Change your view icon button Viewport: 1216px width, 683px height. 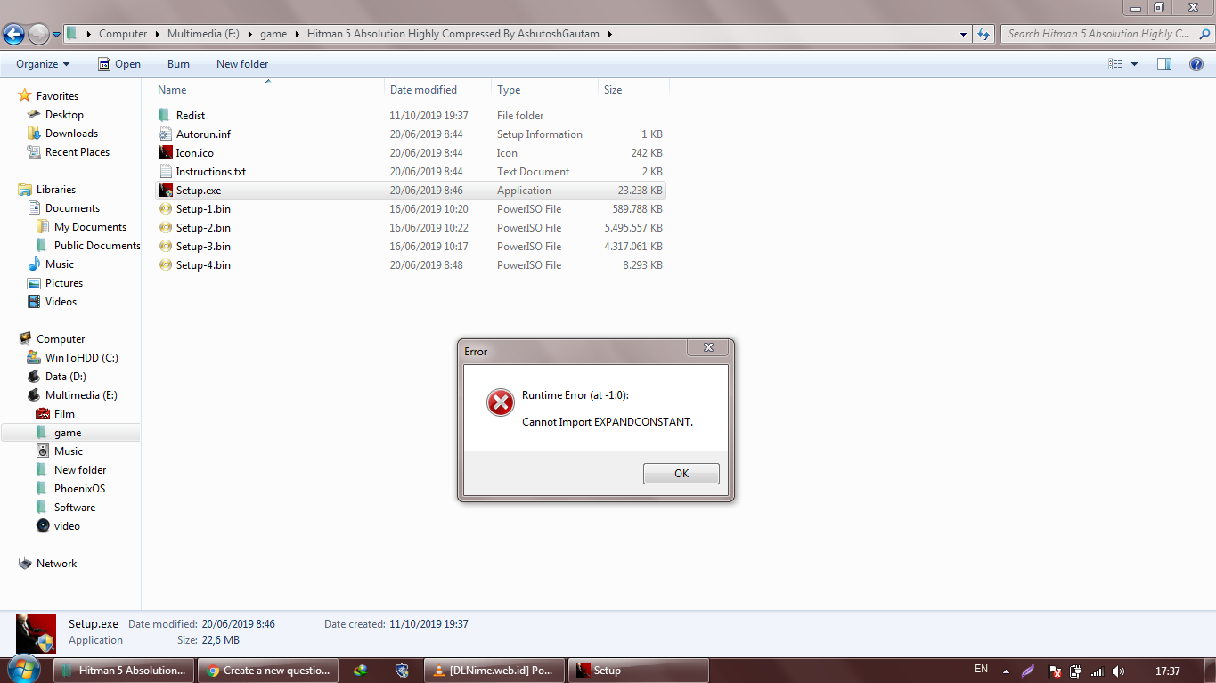1114,64
